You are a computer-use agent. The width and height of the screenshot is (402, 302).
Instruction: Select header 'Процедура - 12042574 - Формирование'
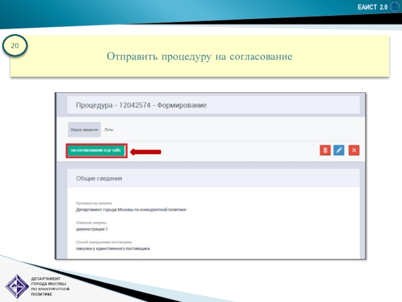pos(141,105)
